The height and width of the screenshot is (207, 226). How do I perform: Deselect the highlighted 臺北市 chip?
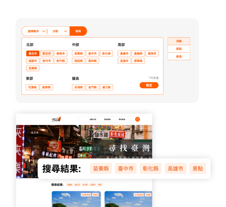(x=32, y=53)
